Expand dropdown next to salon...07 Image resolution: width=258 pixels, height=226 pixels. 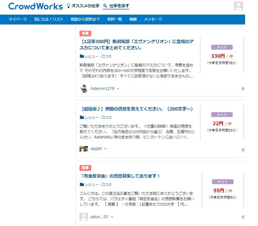pyautogui.click(x=112, y=217)
